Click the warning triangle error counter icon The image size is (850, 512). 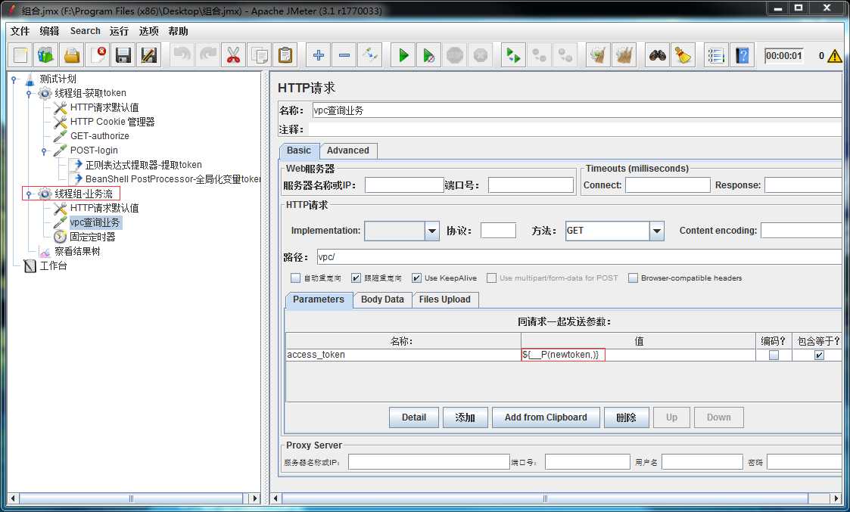click(x=835, y=56)
